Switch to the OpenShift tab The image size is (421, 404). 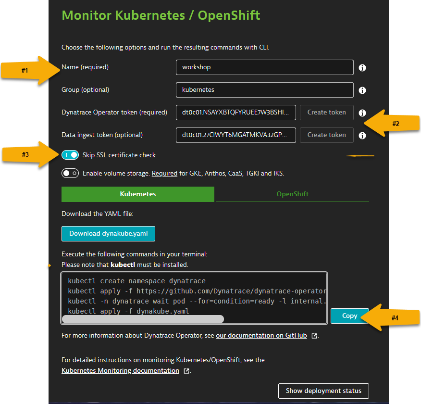pyautogui.click(x=292, y=194)
